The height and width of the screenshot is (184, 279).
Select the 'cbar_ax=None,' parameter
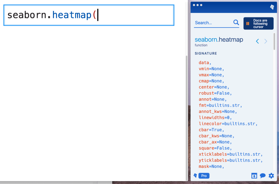tap(215, 142)
